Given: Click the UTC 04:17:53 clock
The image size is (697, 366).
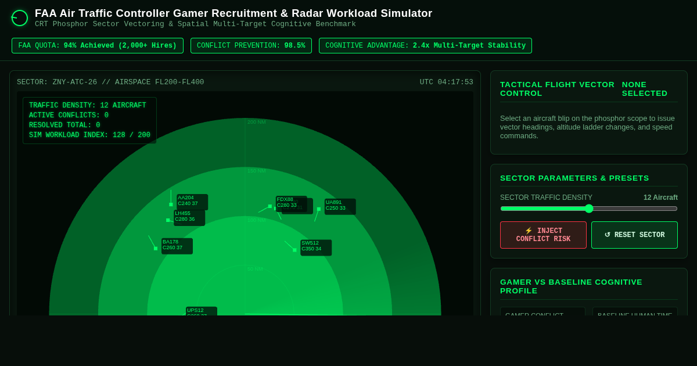Looking at the screenshot, I should click(447, 82).
